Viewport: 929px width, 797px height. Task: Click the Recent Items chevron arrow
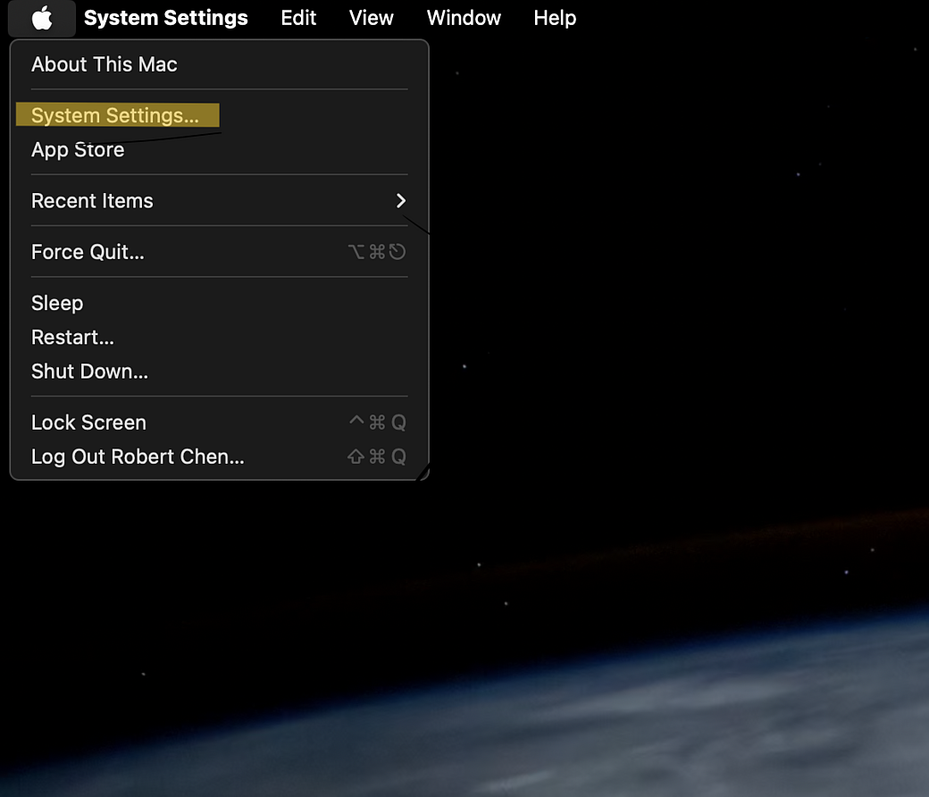(x=400, y=200)
